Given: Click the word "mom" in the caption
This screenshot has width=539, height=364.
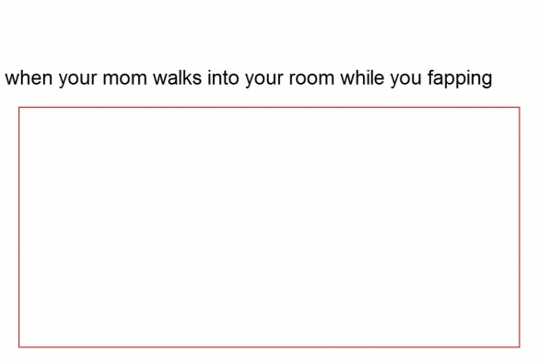Looking at the screenshot, I should click(x=124, y=78).
